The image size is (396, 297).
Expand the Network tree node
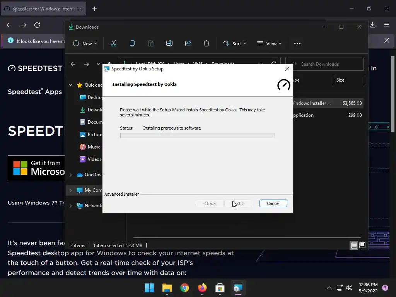[x=71, y=206]
